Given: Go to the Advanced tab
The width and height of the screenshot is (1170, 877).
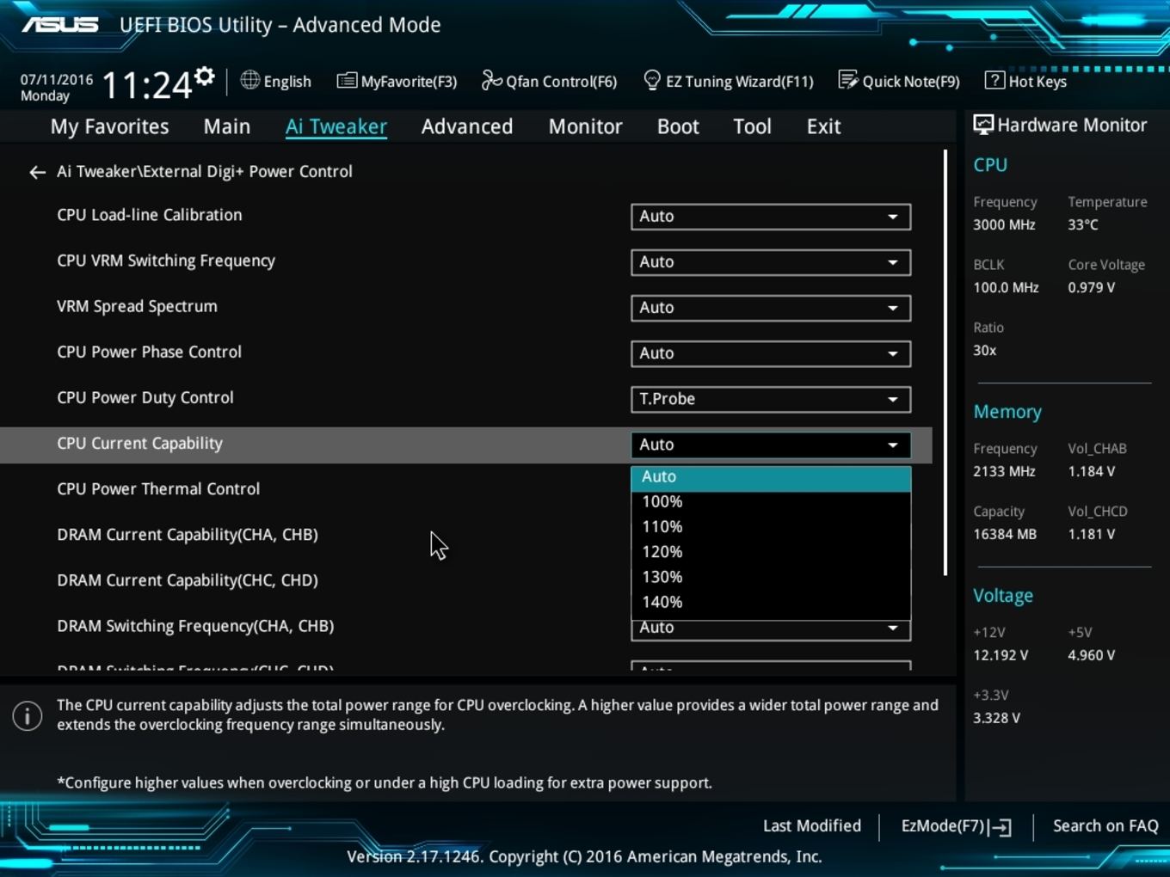Looking at the screenshot, I should pyautogui.click(x=467, y=126).
